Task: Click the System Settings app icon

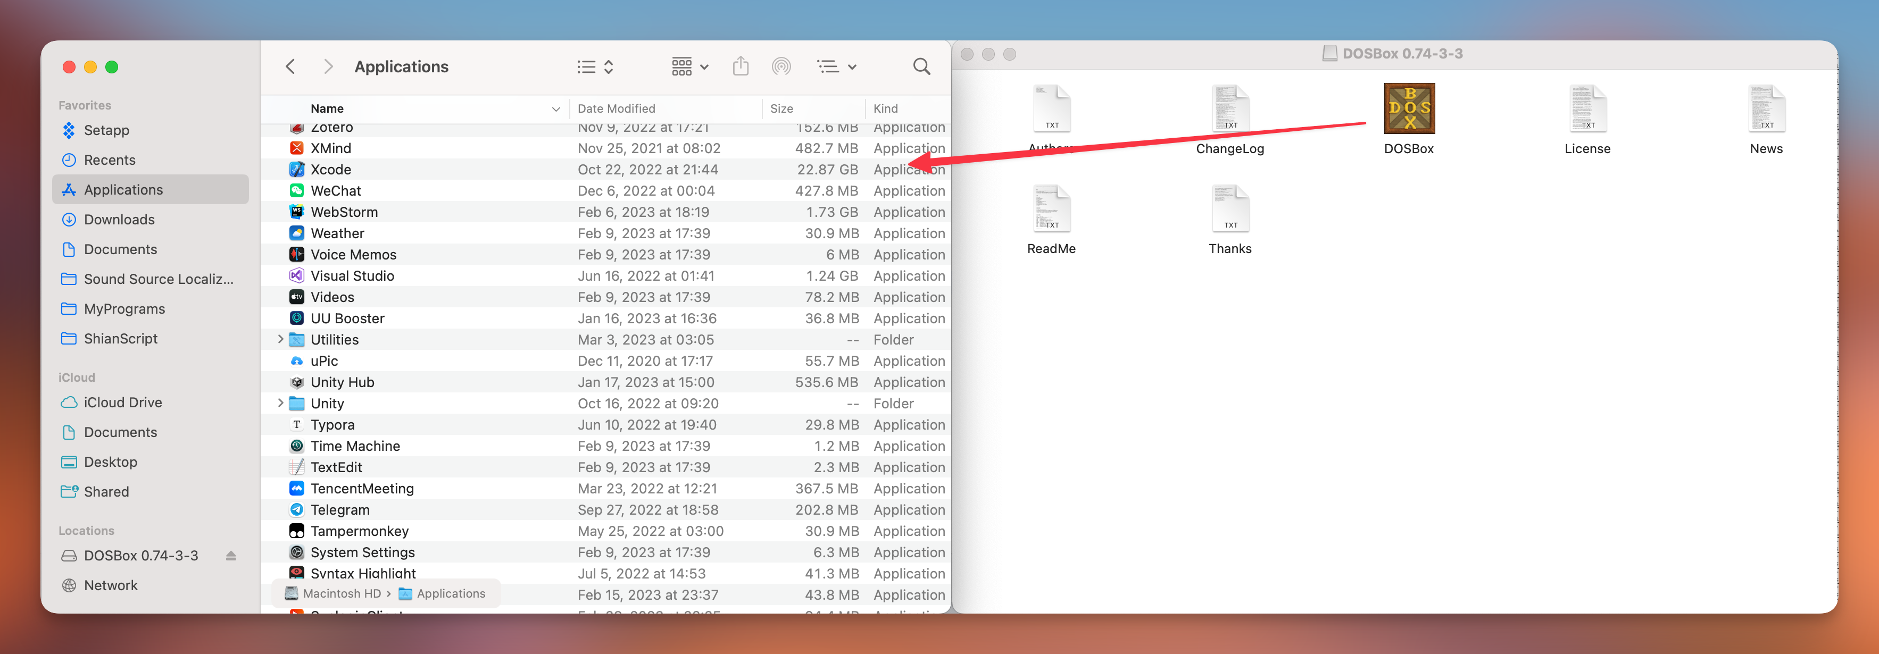Action: 297,552
